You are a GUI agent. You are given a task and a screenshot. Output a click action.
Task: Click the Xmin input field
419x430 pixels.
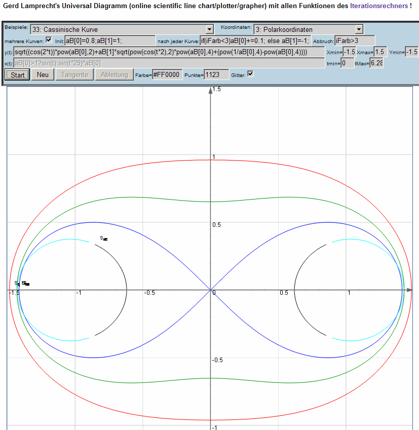[349, 52]
